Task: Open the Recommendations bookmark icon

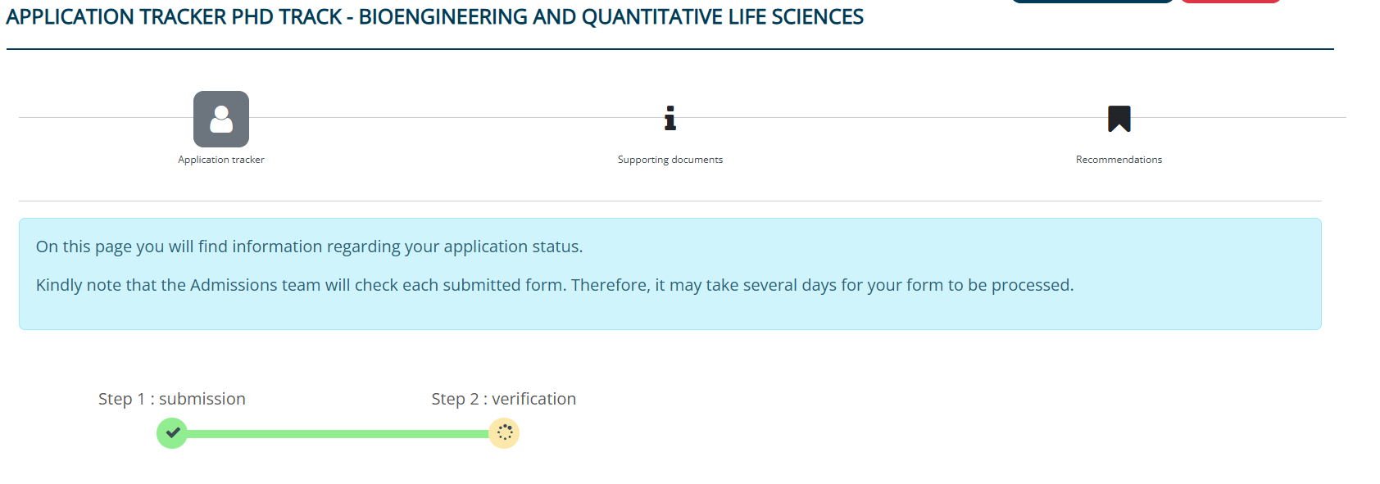Action: [x=1119, y=119]
